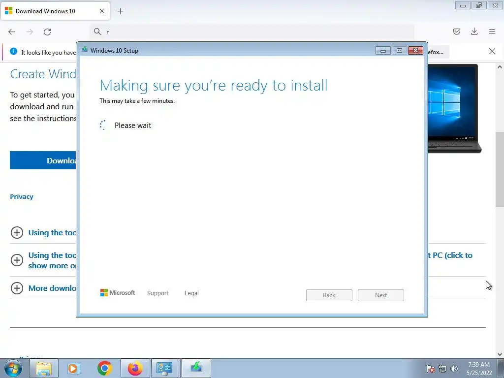Click the Back button in Setup
Image resolution: width=504 pixels, height=378 pixels.
coord(329,295)
